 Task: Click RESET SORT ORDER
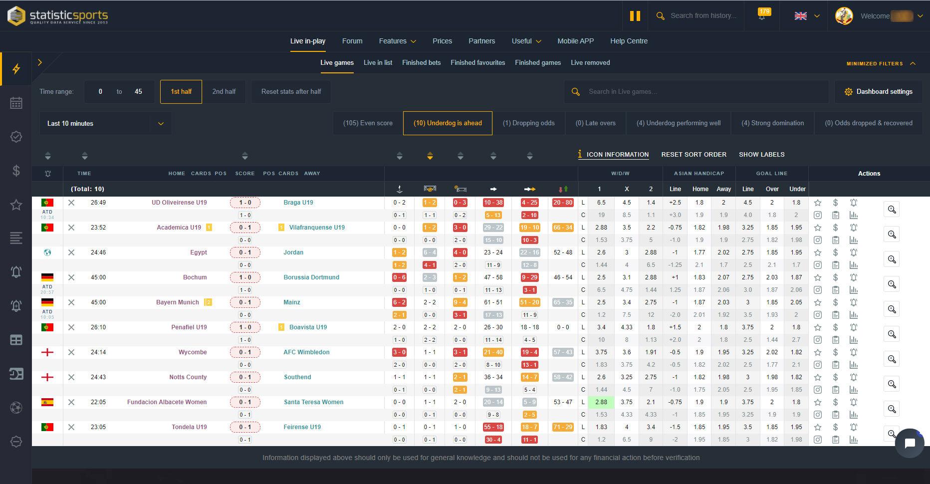point(694,155)
